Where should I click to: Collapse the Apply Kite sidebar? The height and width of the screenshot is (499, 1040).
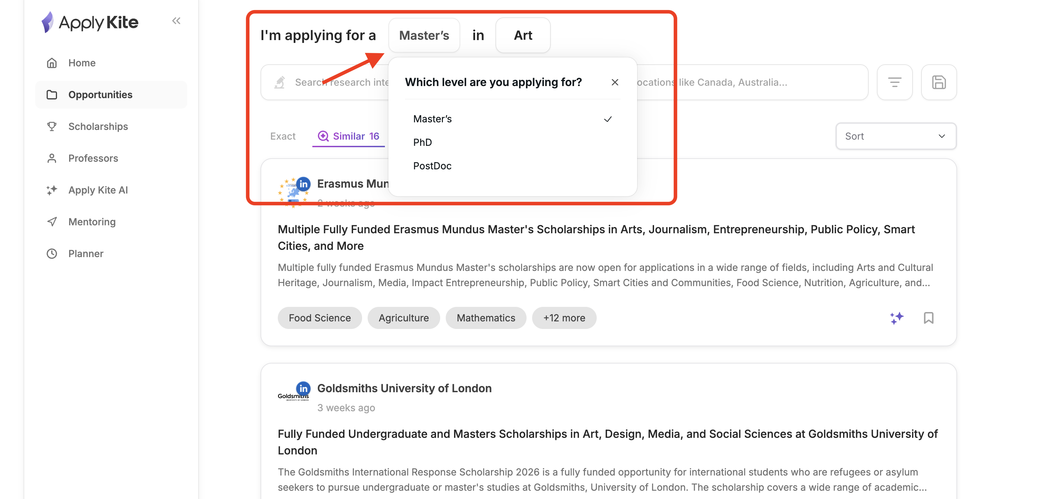177,21
